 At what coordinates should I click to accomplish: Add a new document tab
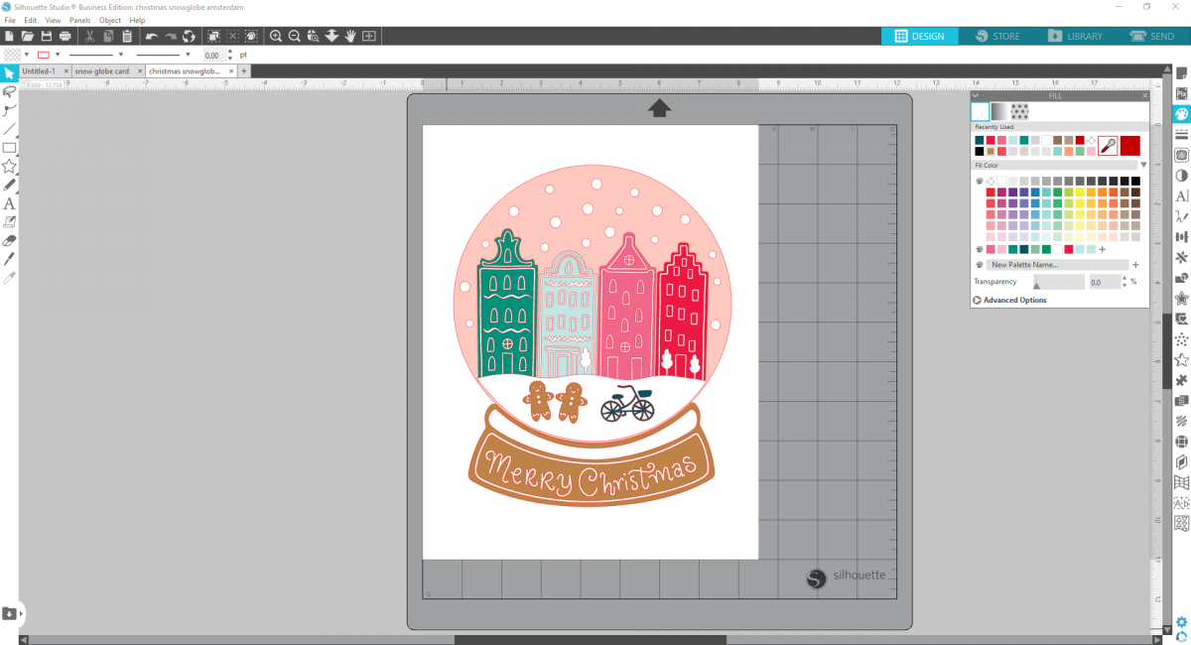point(244,71)
